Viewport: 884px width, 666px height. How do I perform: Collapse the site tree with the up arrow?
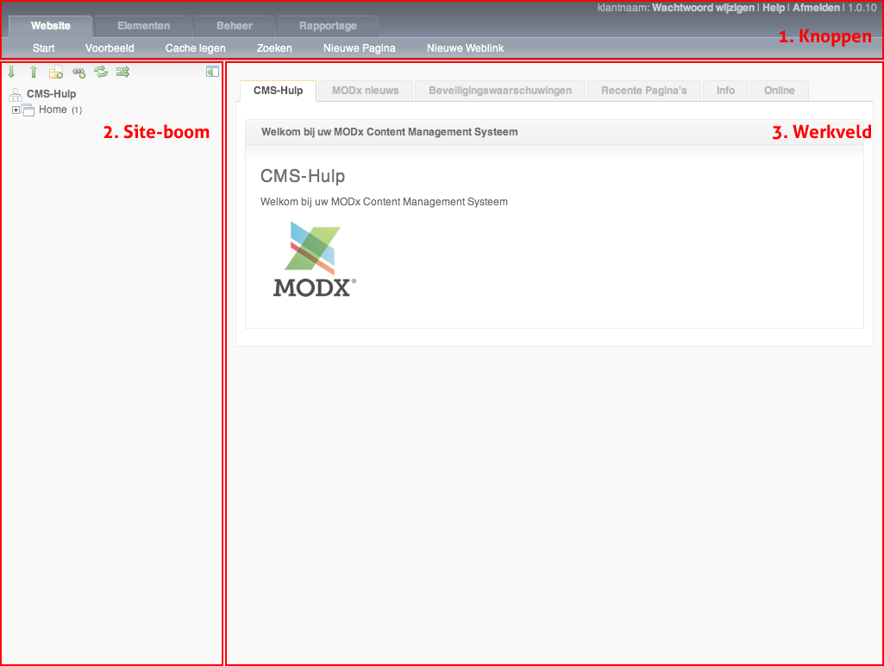pos(34,72)
